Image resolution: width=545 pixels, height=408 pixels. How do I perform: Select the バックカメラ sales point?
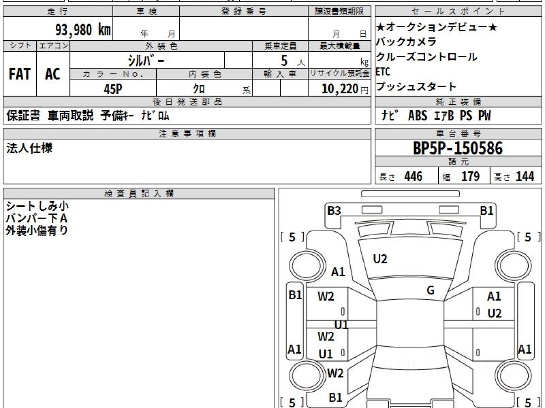click(x=406, y=42)
